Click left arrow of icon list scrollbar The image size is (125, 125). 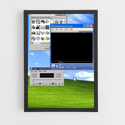(32, 43)
